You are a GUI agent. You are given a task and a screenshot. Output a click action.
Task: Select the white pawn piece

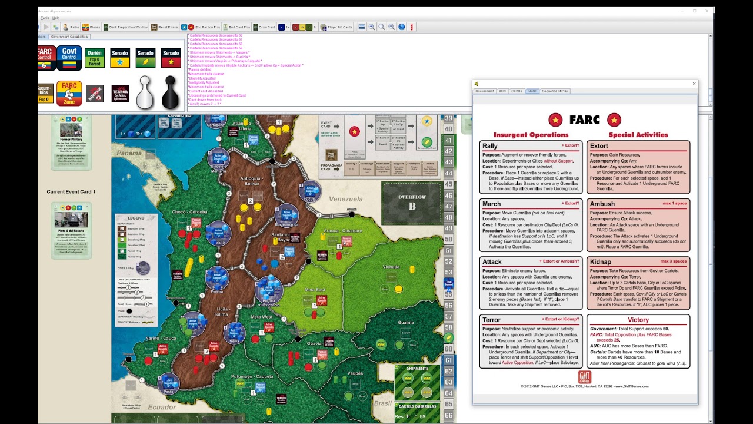tap(145, 92)
